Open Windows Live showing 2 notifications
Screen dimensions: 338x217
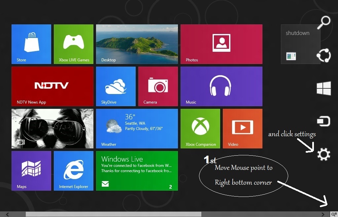pos(137,170)
